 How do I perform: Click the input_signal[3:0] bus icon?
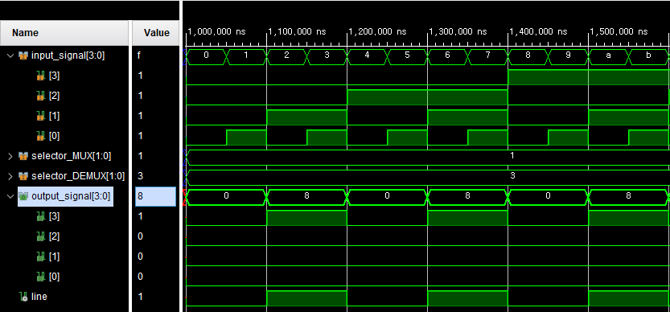point(23,55)
